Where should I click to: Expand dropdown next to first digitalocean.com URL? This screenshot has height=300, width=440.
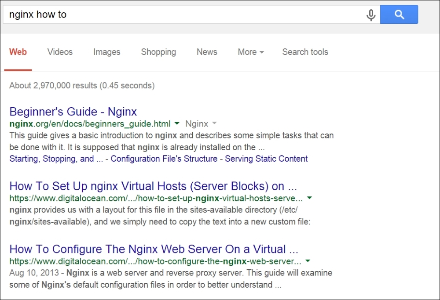coord(309,198)
